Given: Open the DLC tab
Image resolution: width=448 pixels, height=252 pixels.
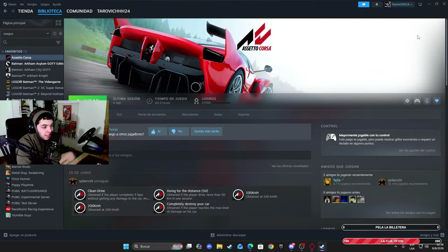Looking at the screenshot, I should click(119, 114).
